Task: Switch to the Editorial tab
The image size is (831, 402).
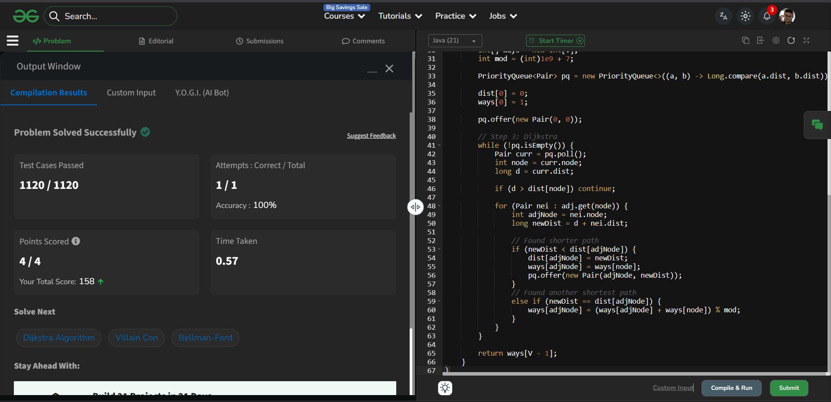Action: tap(156, 41)
